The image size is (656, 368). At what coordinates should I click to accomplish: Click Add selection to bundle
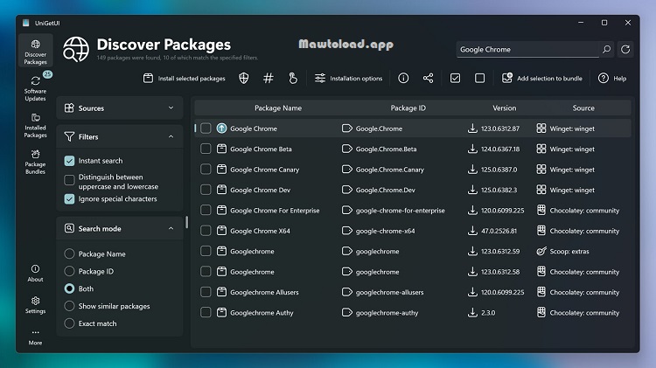541,78
